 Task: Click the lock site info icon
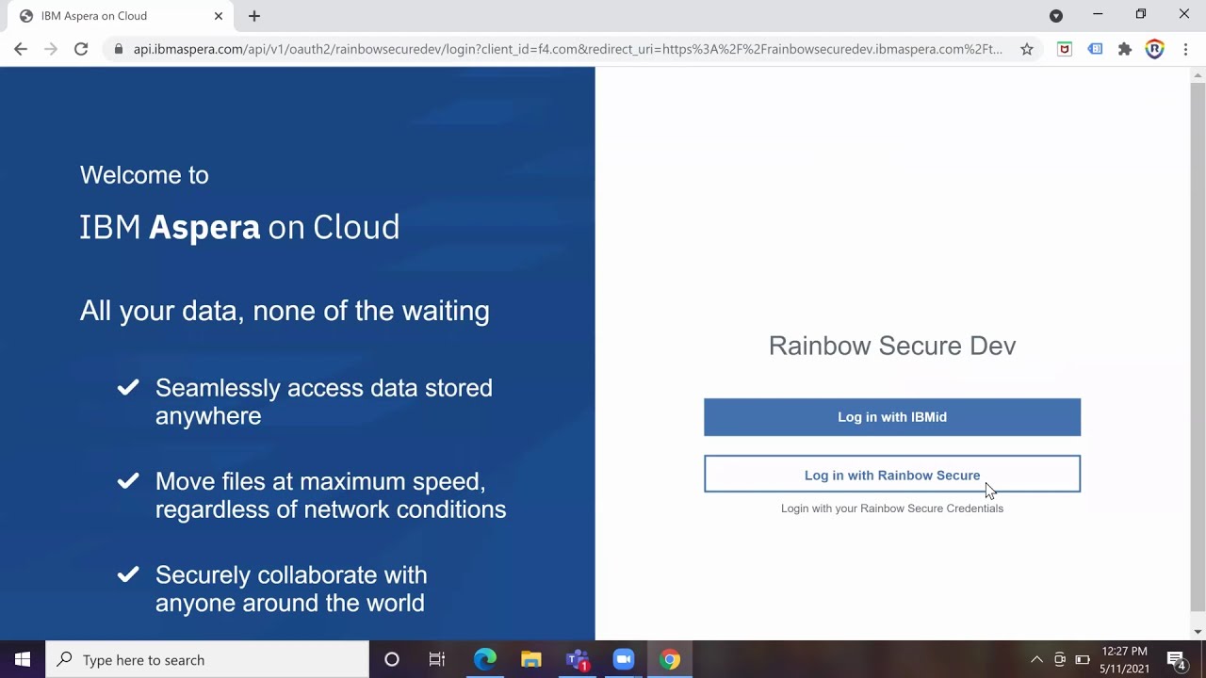118,49
